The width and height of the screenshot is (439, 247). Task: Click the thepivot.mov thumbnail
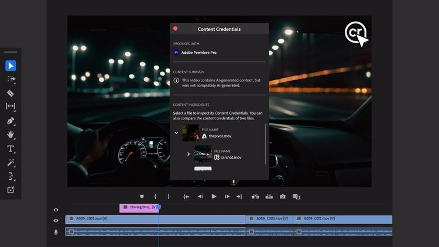190,133
